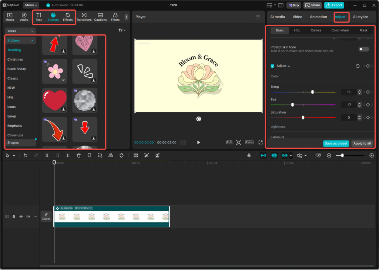379x270 pixels.
Task: Open the 'Yours' stickers dropdown
Action: pos(20,31)
